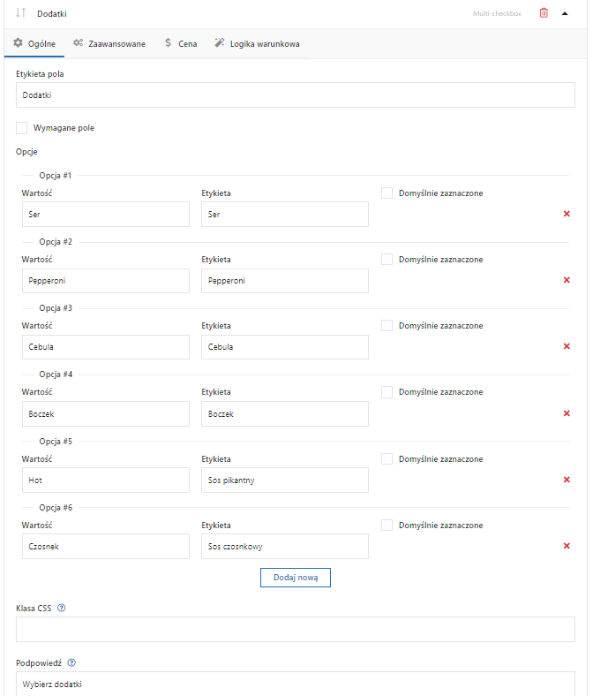Toggle the Wymagane pole checkbox
Viewport: 593px width, 696px height.
[22, 128]
